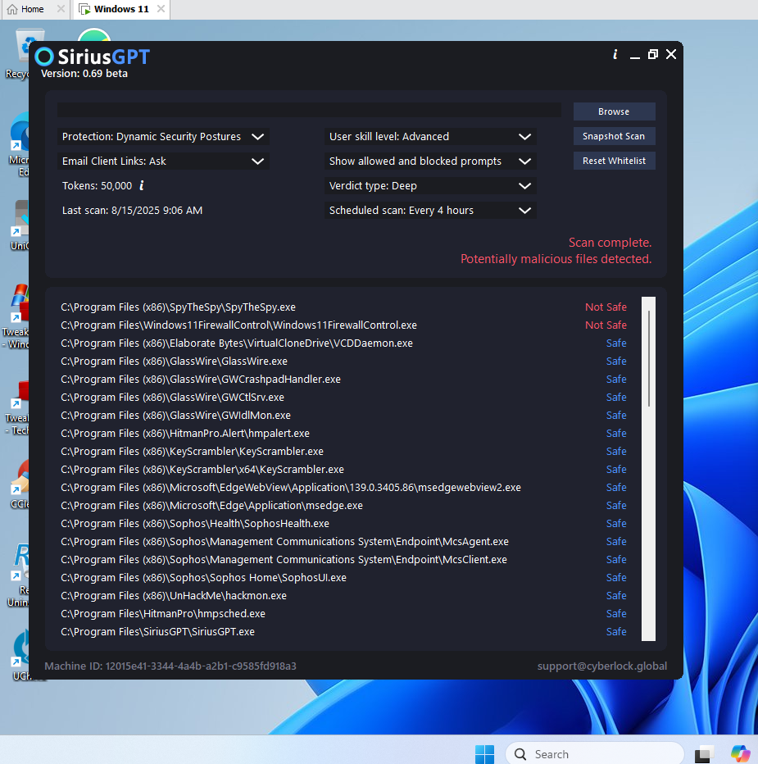Click the taskbar Search box

(x=595, y=754)
